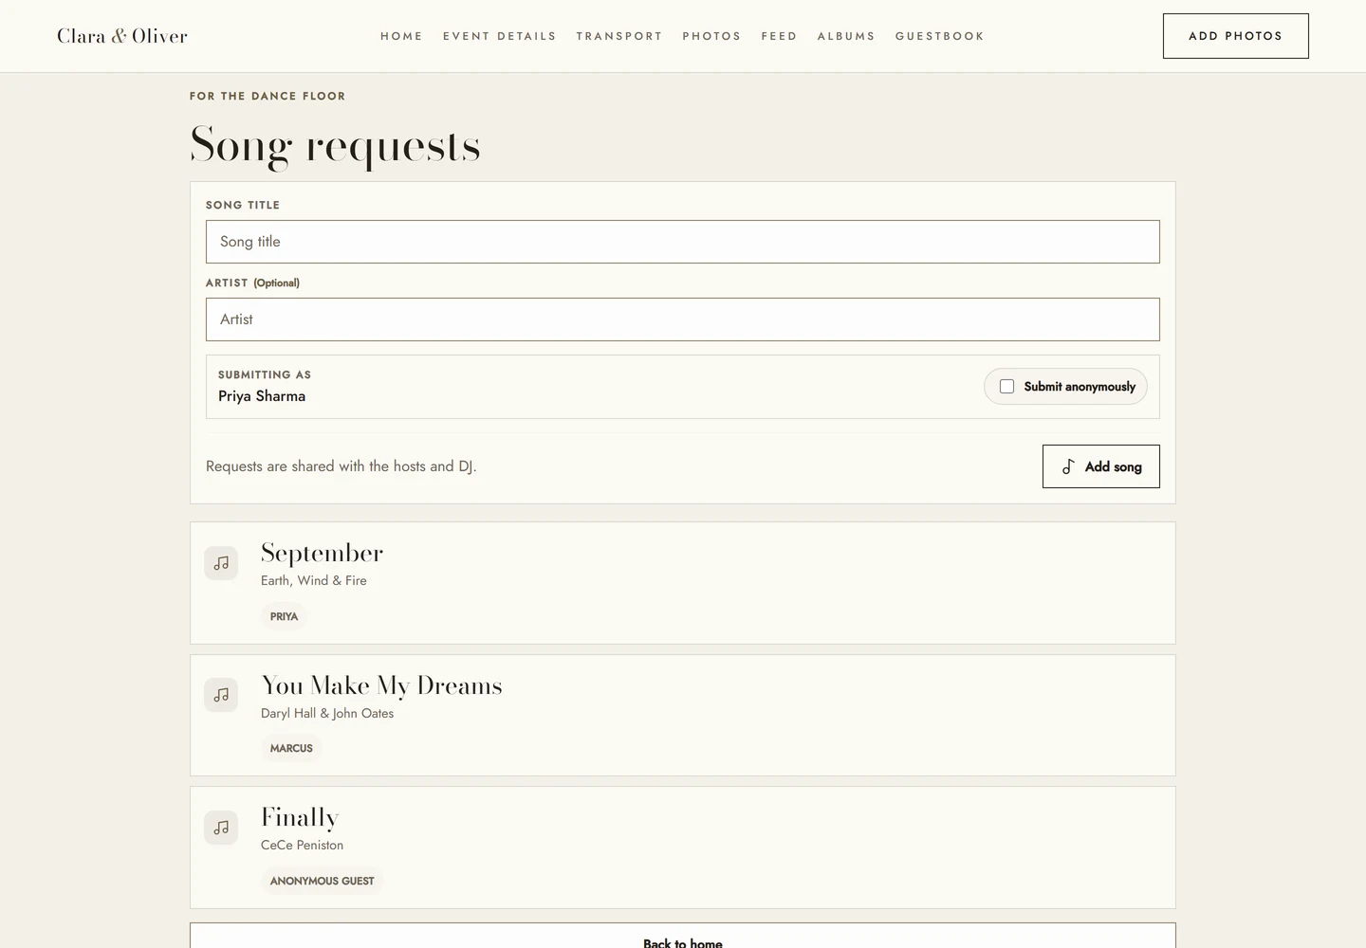Switch to the Photos page
The image size is (1366, 948).
(711, 36)
